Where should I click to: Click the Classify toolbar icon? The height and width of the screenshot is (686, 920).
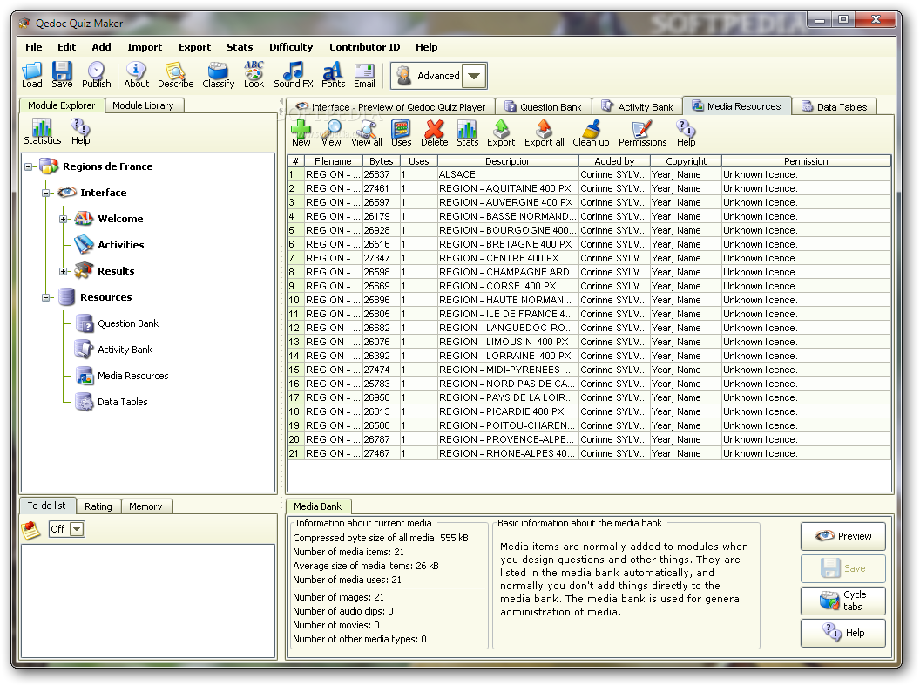[219, 74]
